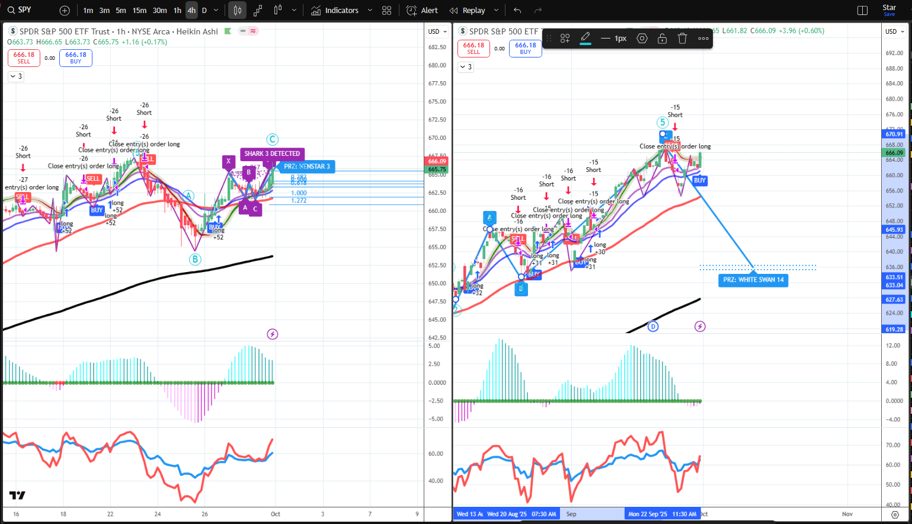Collapse the left chart indicator legend (3)
912x524 pixels.
click(x=16, y=76)
